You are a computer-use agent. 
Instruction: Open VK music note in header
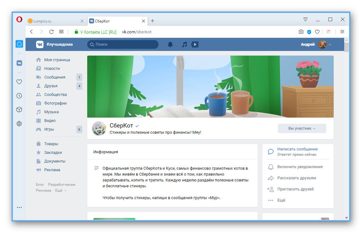[184, 44]
